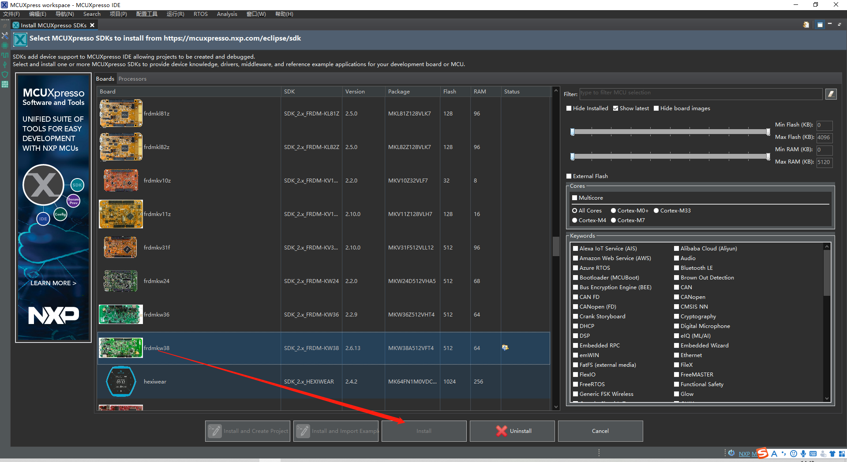Click the Sogou shirt skin icon
Image resolution: width=847 pixels, height=462 pixels.
(x=832, y=454)
